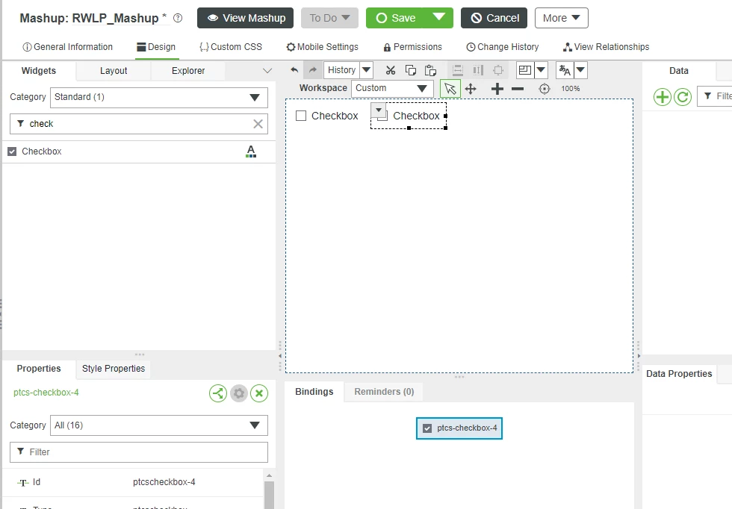Open the Permissions tab

click(x=412, y=47)
